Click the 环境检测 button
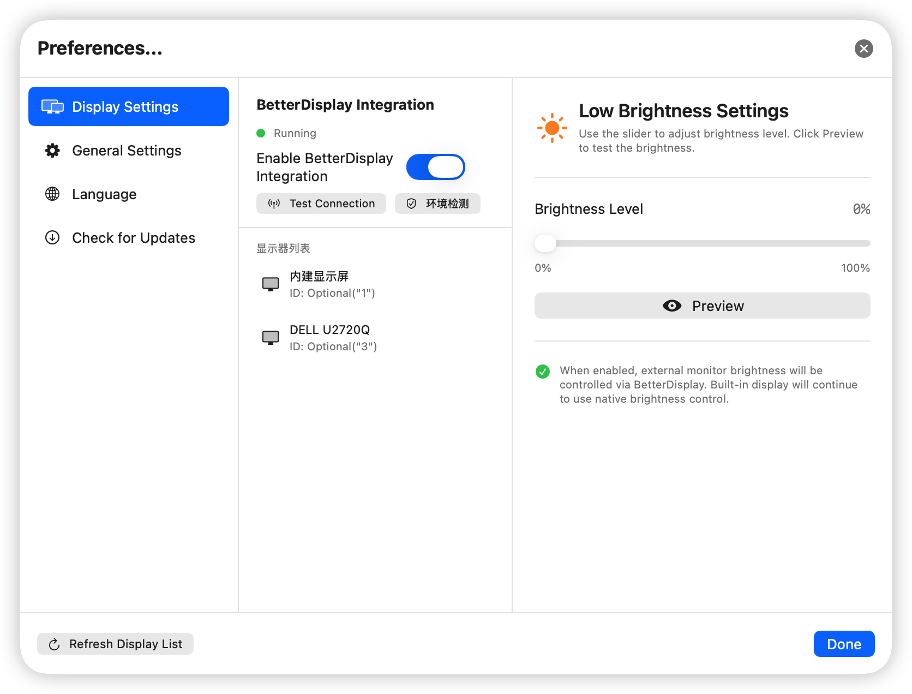Image resolution: width=912 pixels, height=694 pixels. coord(437,204)
